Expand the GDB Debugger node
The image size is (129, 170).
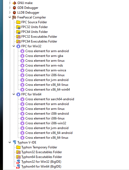[x=10, y=8]
